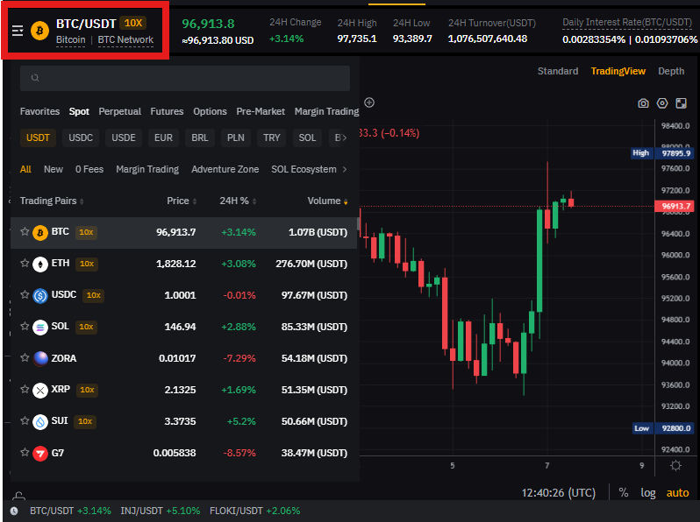Enter fullscreen chart mode icon

tap(681, 103)
